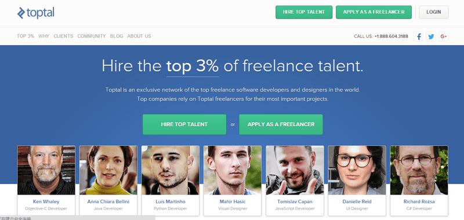464x220 pixels.
Task: Open the Google Plus social icon
Action: (x=443, y=36)
